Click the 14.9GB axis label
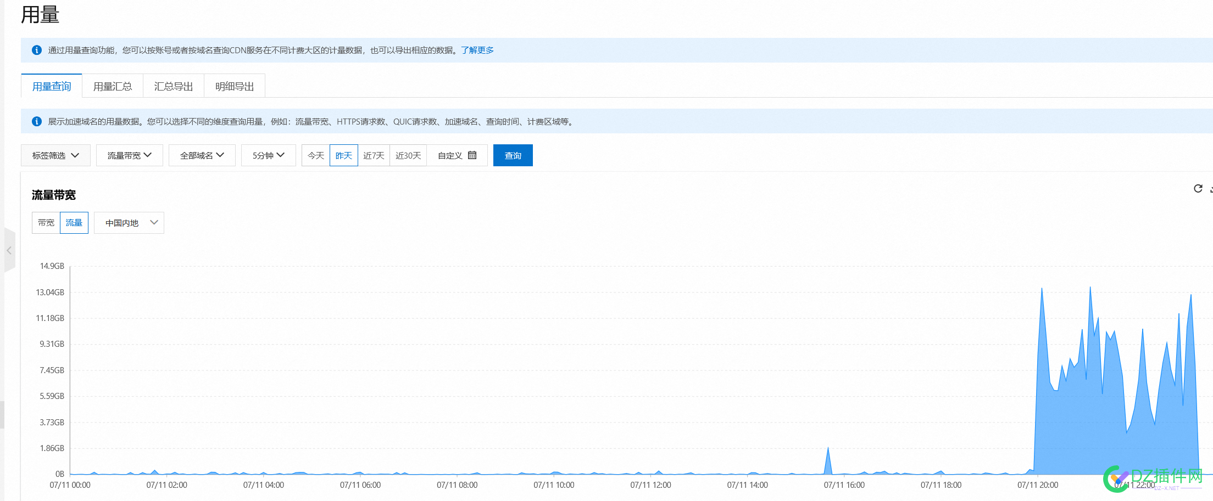Image resolution: width=1213 pixels, height=501 pixels. point(52,266)
